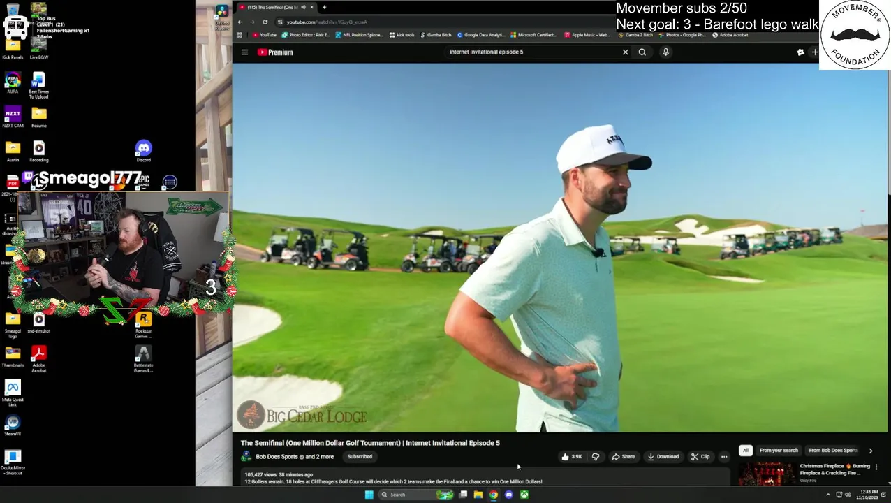Open the kick tools bookmark

tap(402, 35)
